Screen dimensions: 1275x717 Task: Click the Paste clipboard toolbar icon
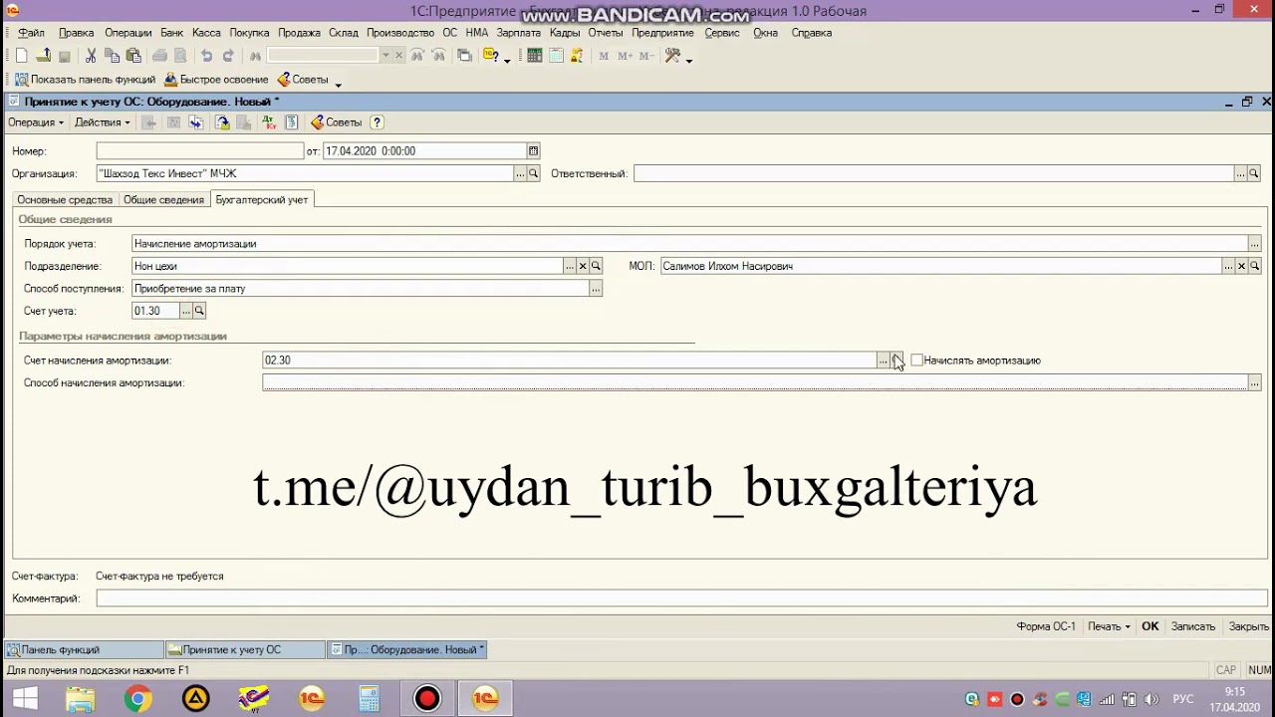point(133,56)
